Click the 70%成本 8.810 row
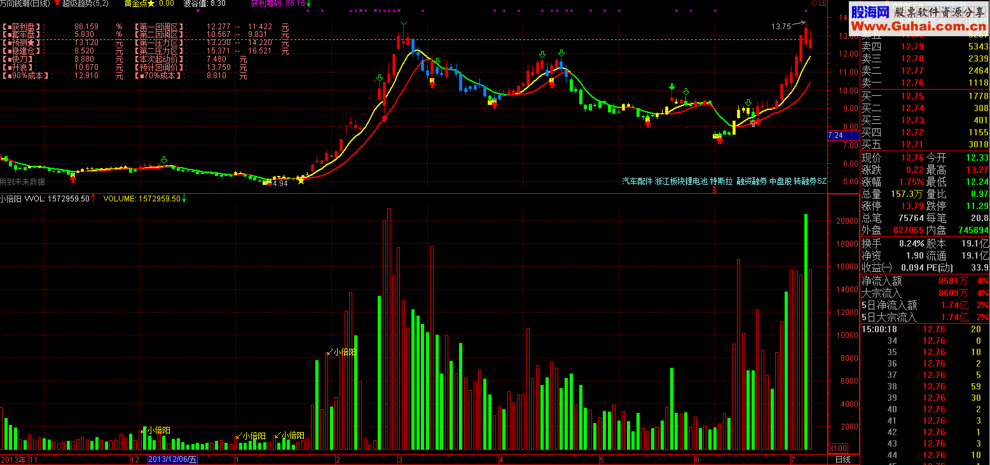Image resolution: width=990 pixels, height=465 pixels. pos(191,76)
